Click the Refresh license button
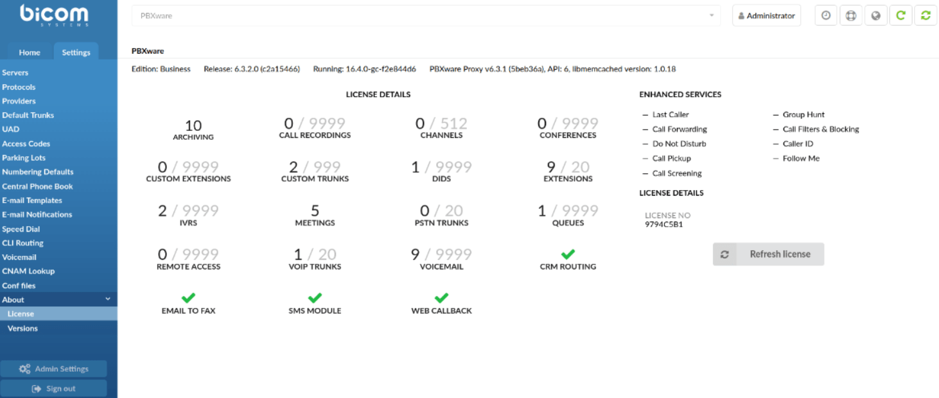The width and height of the screenshot is (939, 398). 768,254
